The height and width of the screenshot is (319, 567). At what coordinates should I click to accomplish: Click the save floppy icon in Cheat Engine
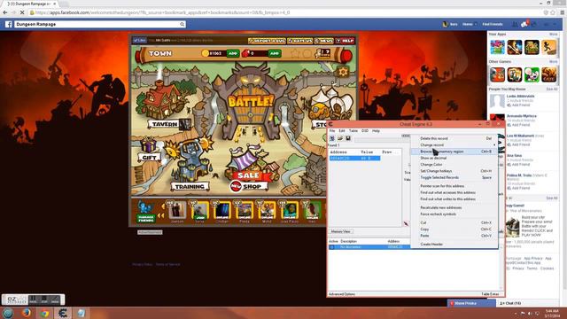pos(348,138)
